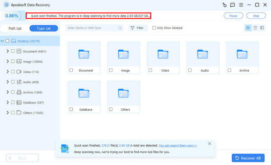Tick the Others folder card checkbox
Image resolution: width=271 pixels, height=165 pixels.
tap(111, 109)
